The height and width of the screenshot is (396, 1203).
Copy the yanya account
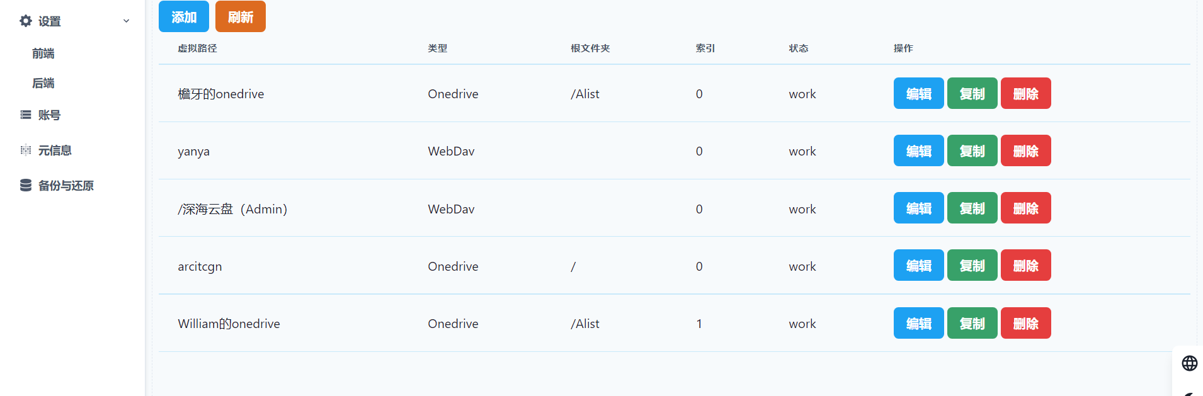click(x=972, y=150)
